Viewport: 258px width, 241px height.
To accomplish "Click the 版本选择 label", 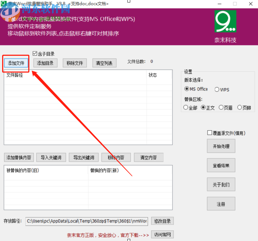I will pyautogui.click(x=194, y=80).
